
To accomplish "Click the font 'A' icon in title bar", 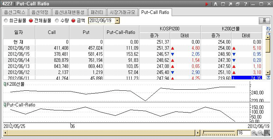I will [x=216, y=4].
